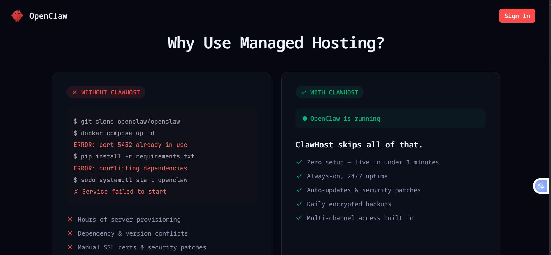This screenshot has height=255, width=551.
Task: Click the red OpenClaw mascot logo
Action: pos(17,16)
